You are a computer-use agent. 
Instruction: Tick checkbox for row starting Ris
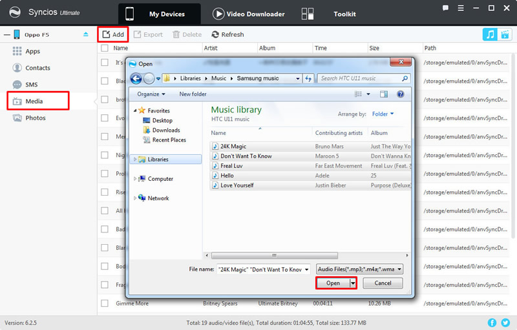(x=105, y=192)
